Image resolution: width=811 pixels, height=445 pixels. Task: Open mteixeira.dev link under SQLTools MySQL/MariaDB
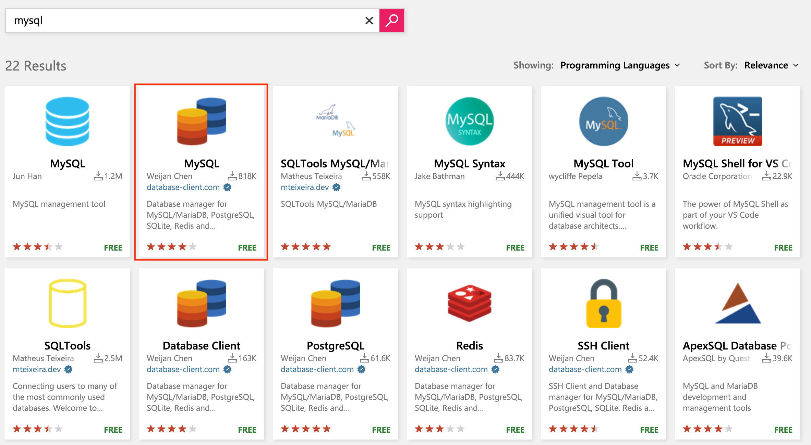[305, 187]
